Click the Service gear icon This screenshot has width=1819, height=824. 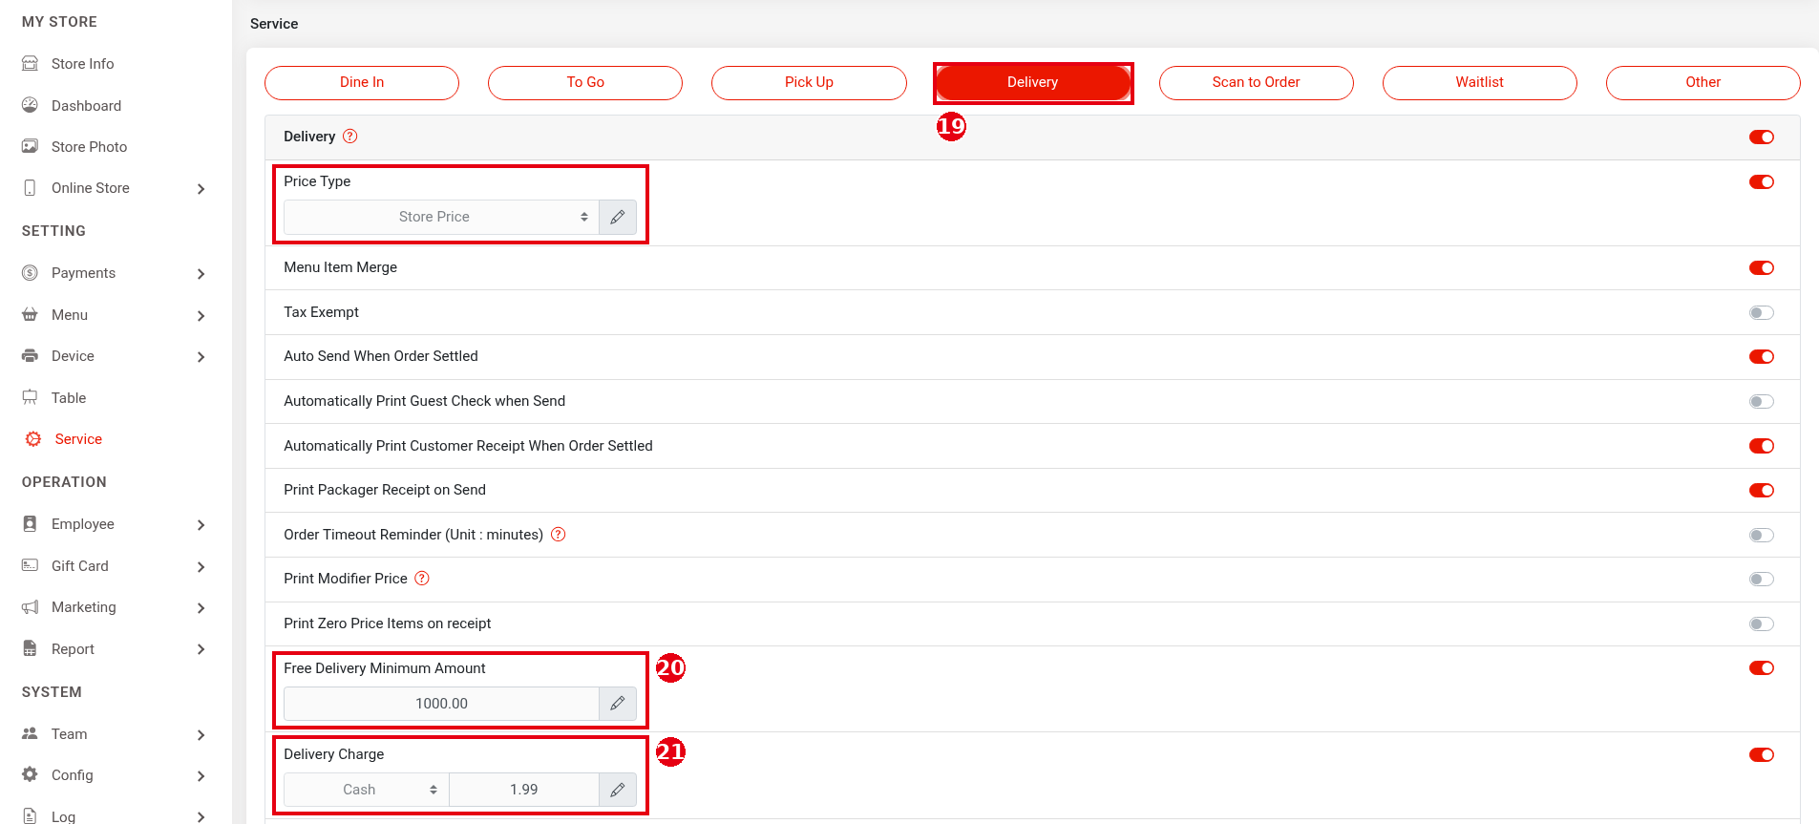click(33, 439)
